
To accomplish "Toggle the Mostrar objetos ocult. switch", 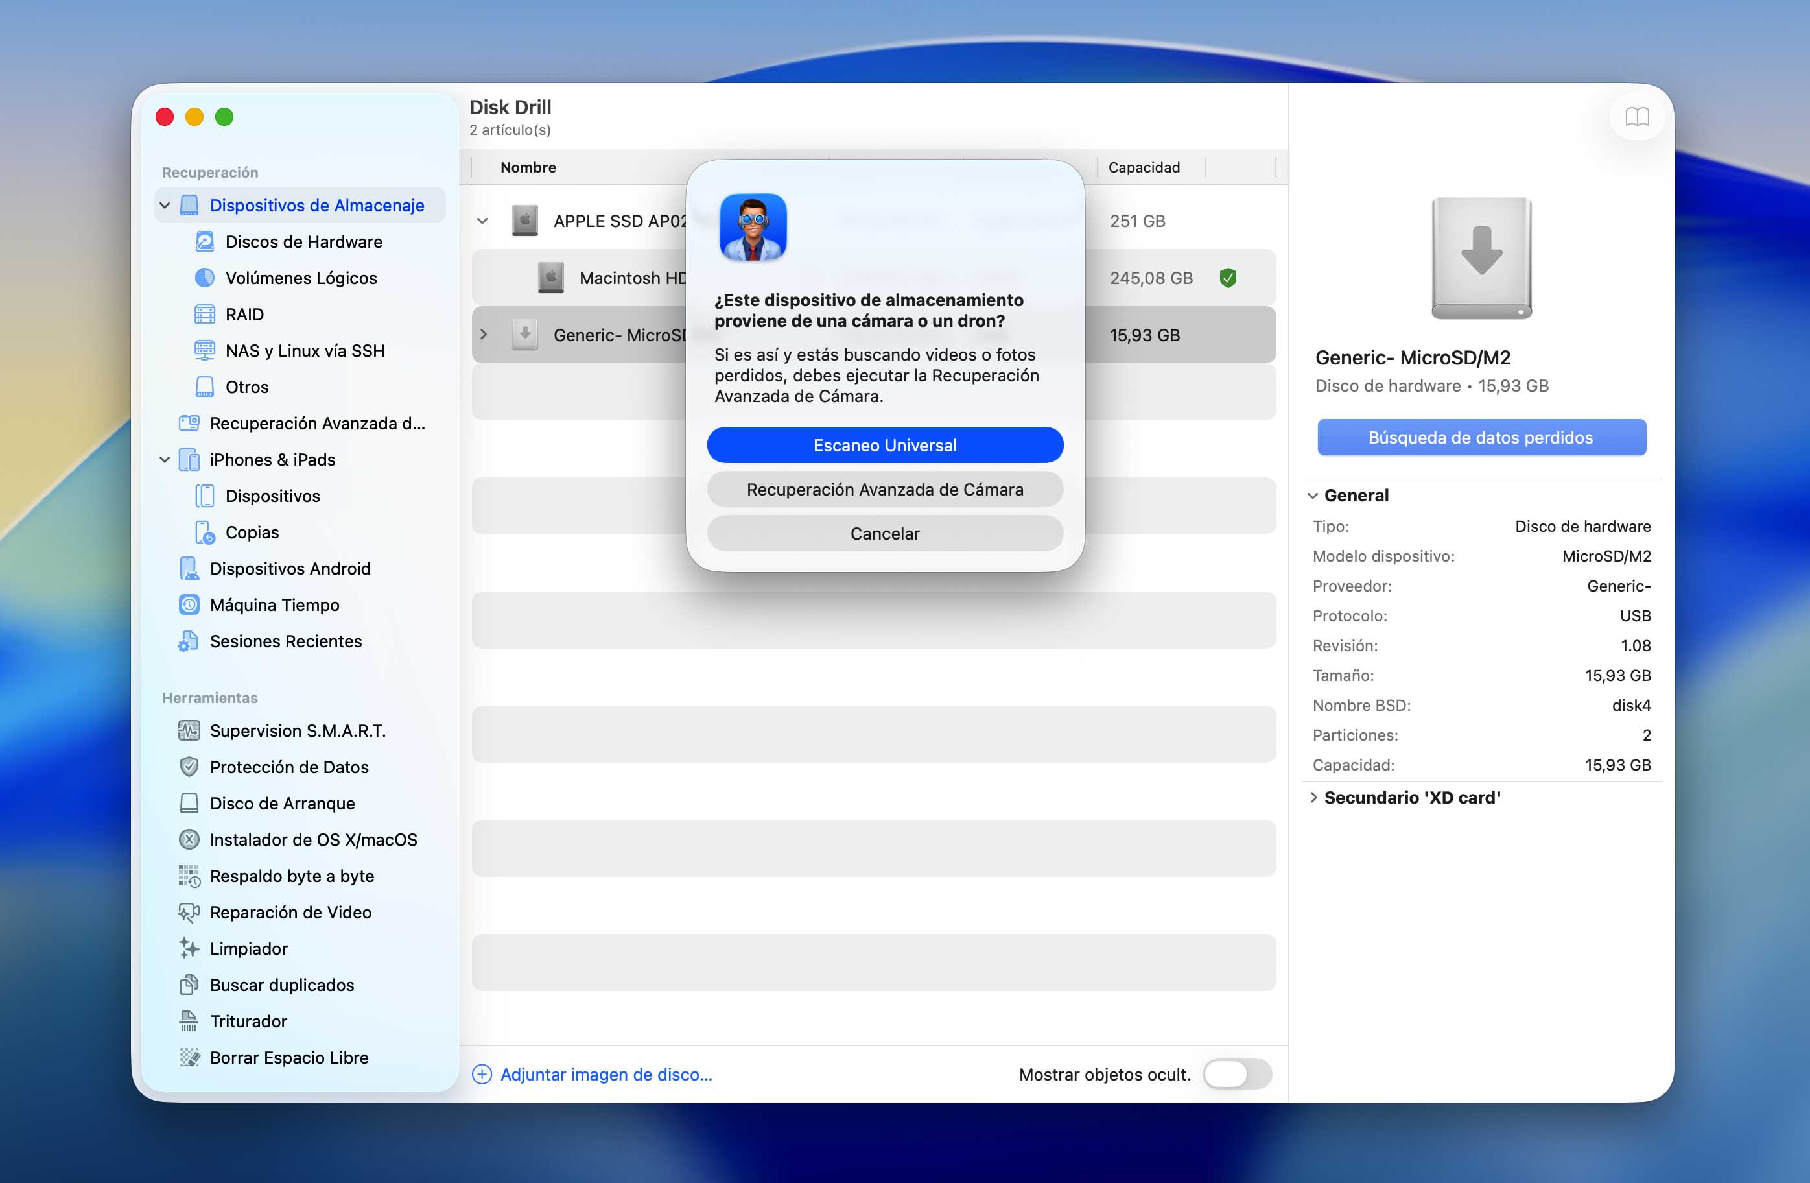I will pos(1236,1074).
